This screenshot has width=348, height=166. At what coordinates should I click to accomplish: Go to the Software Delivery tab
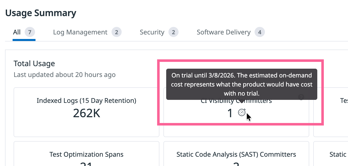click(223, 32)
